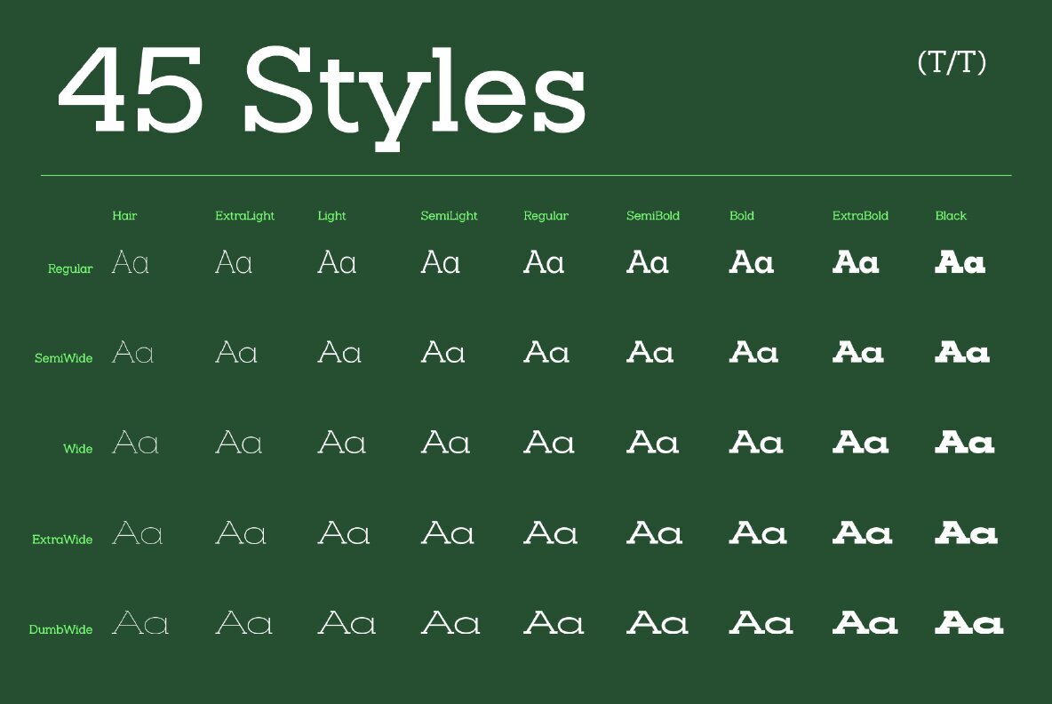Pick the Aa sample for Regular width, Hair

[x=130, y=262]
